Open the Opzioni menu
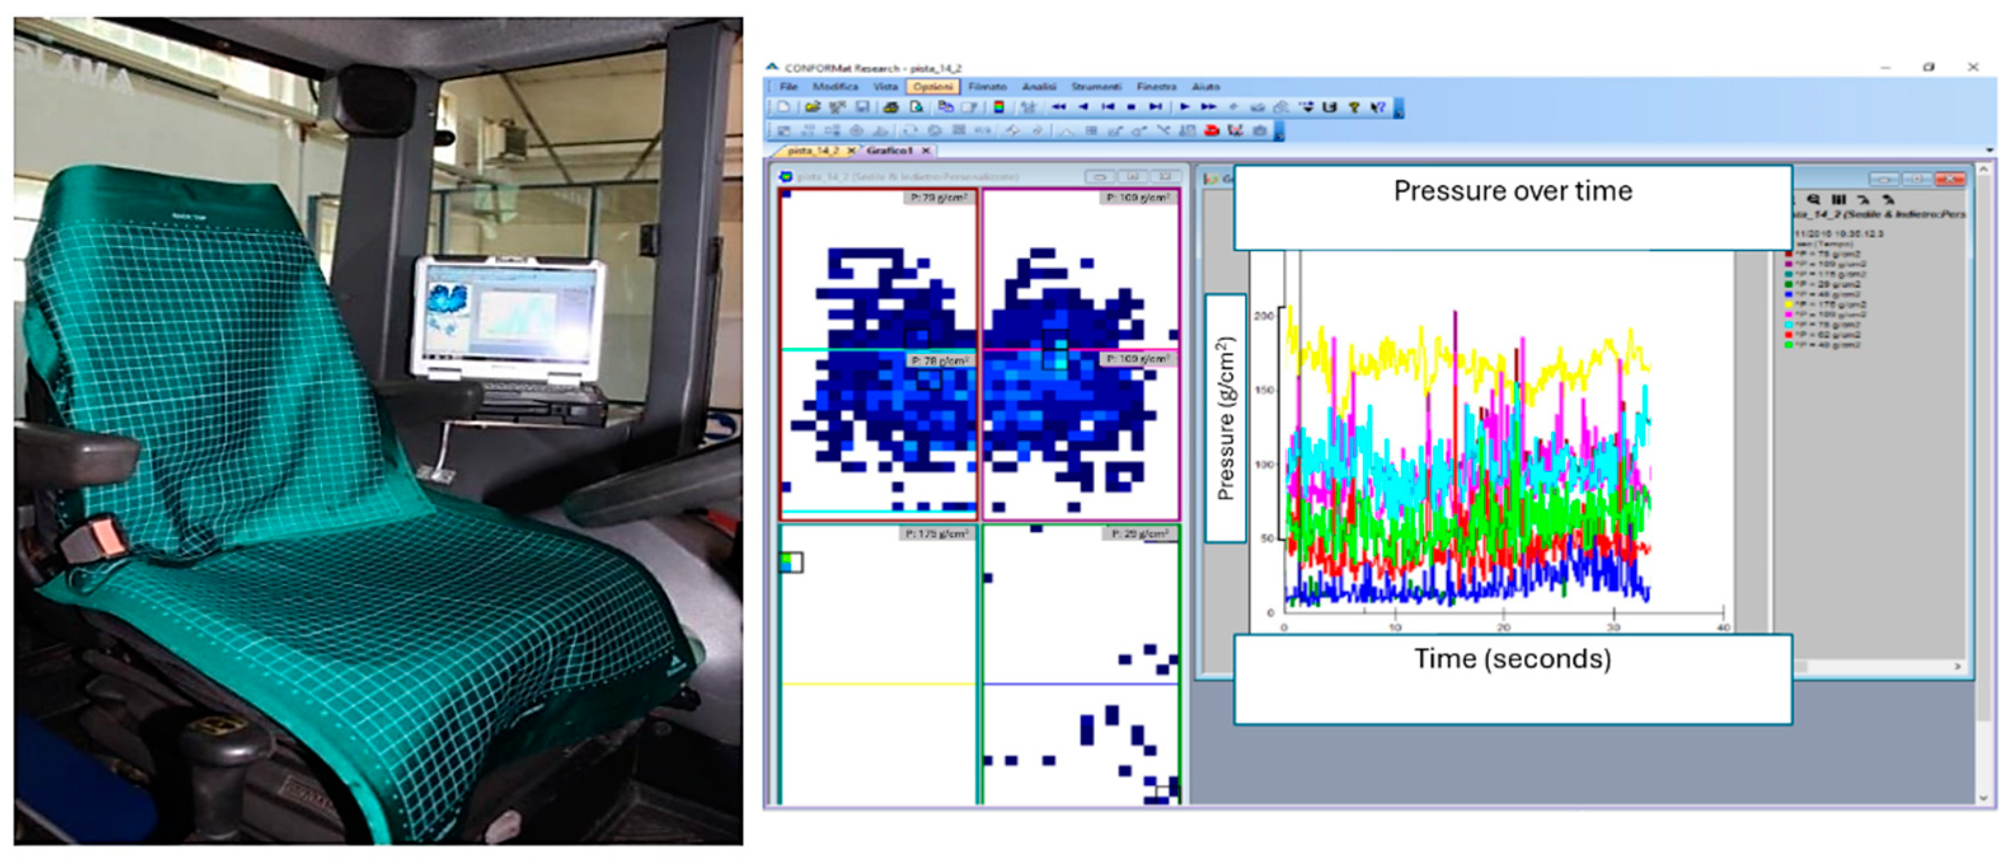This screenshot has width=2013, height=865. [x=933, y=86]
